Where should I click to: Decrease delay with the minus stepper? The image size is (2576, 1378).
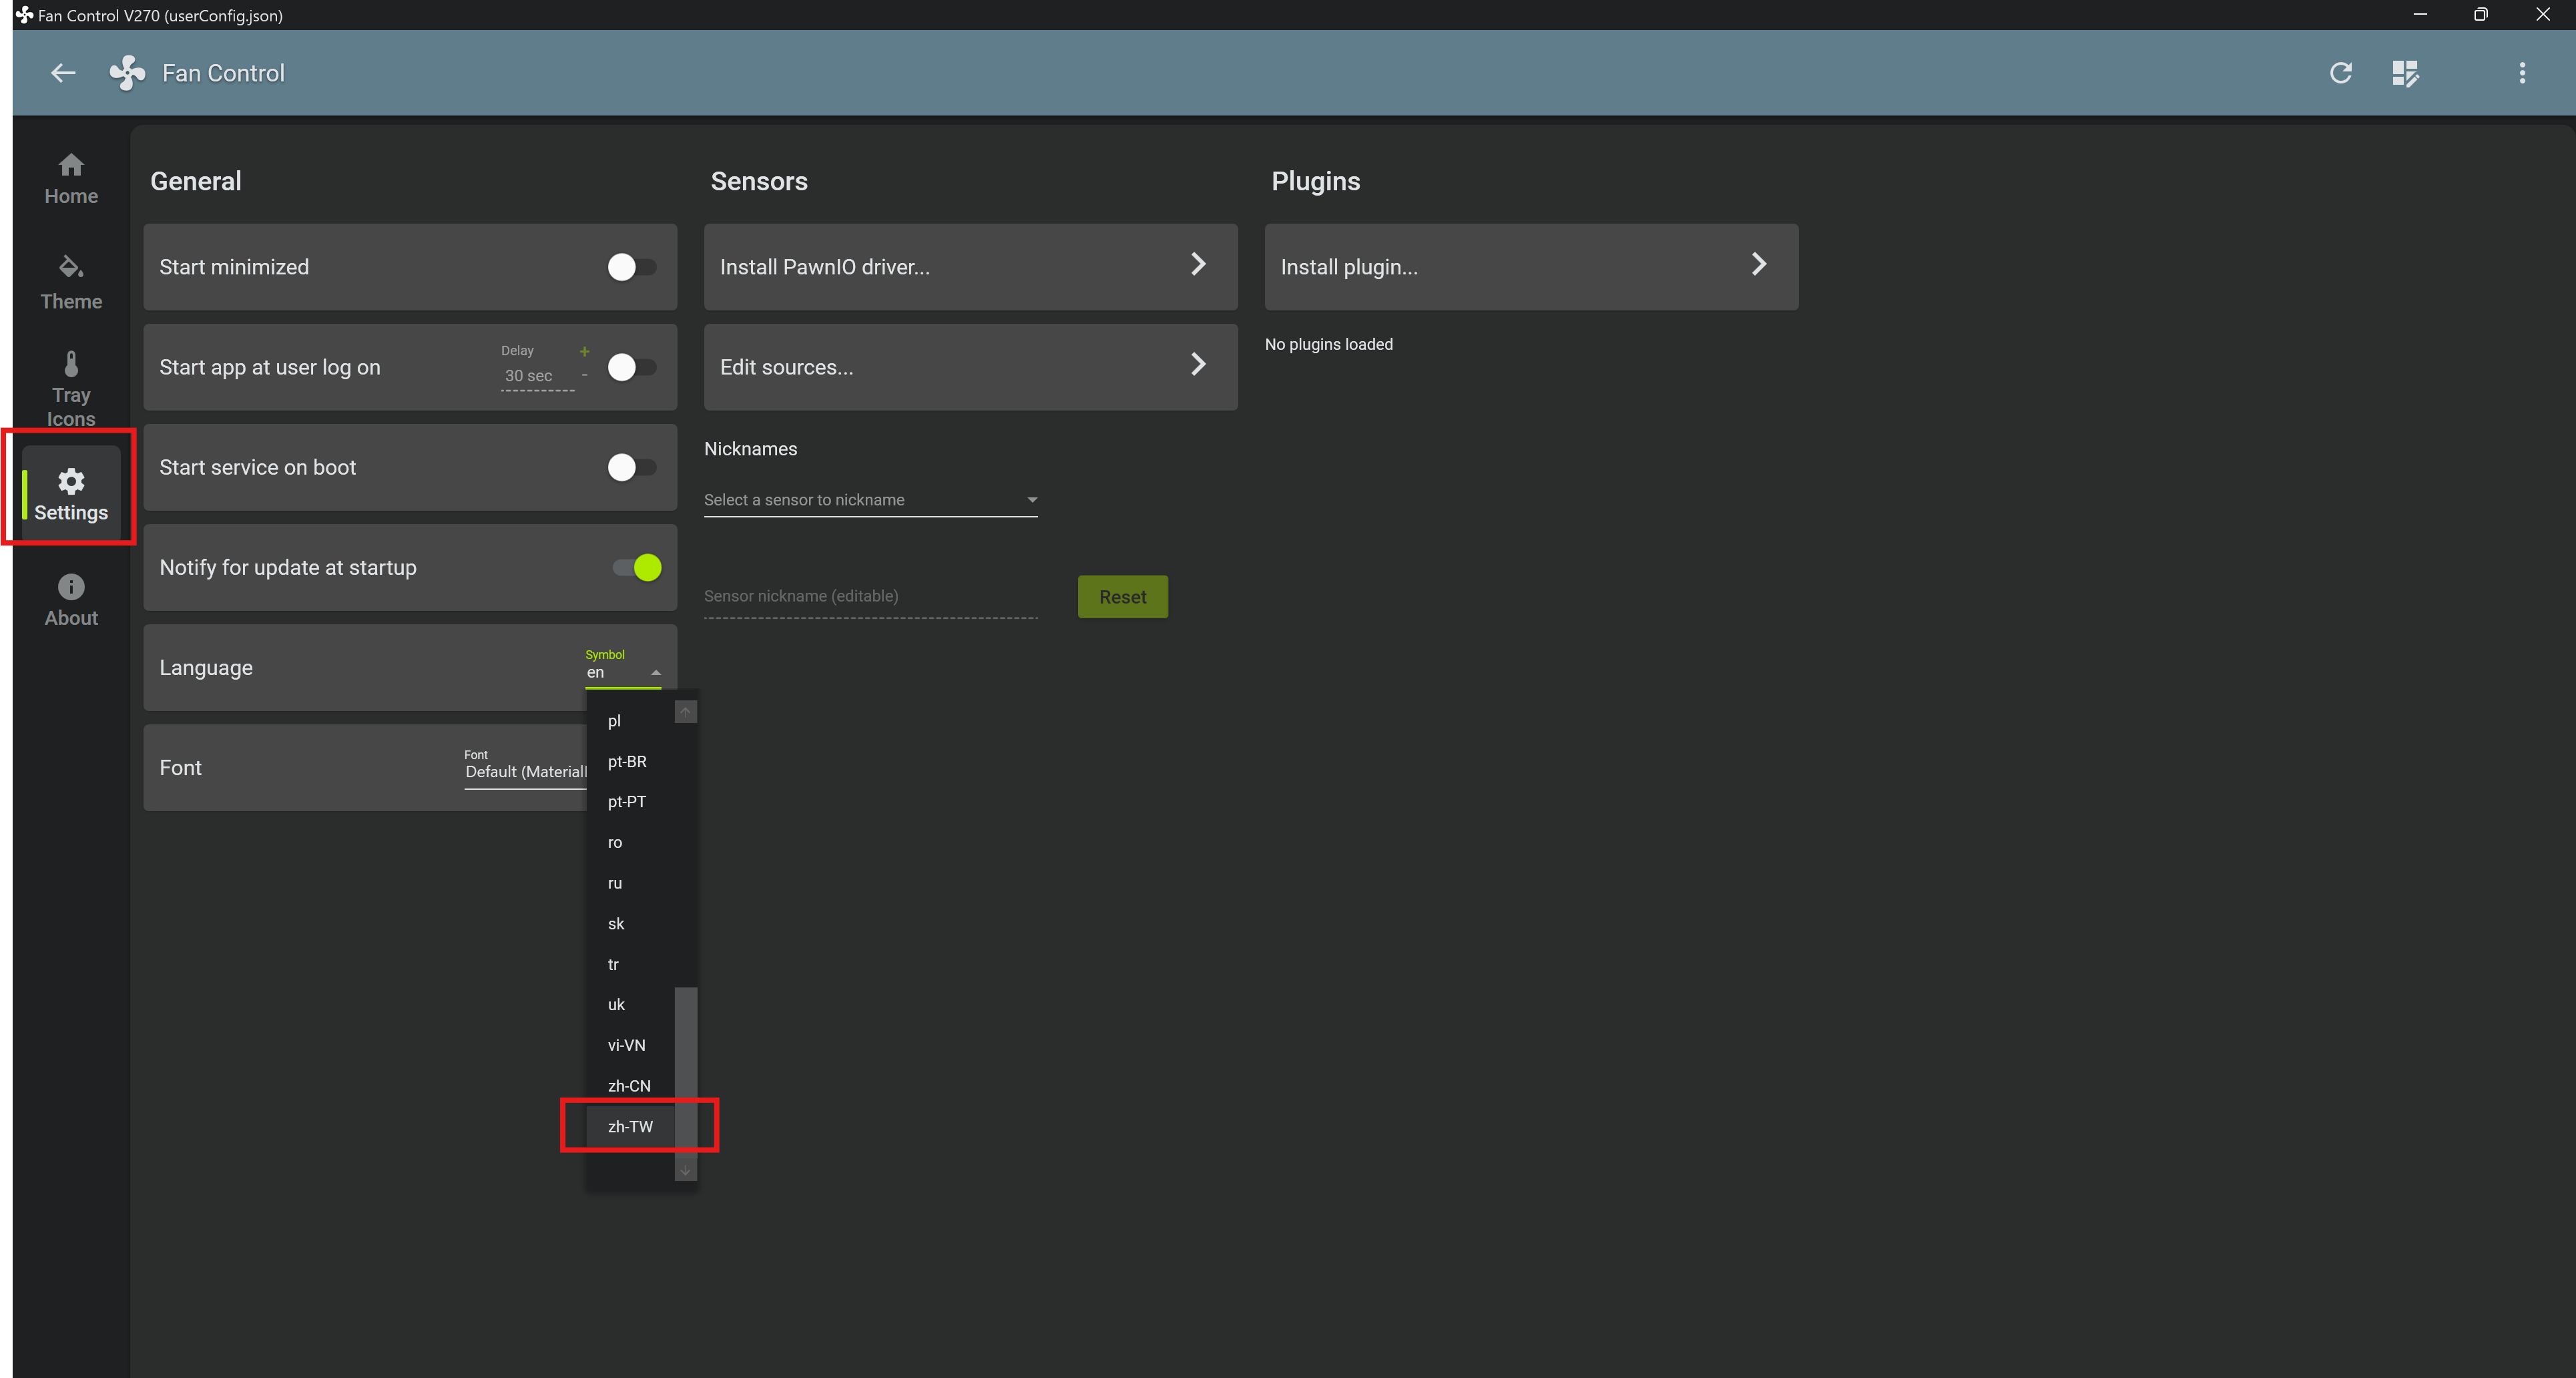(x=584, y=375)
